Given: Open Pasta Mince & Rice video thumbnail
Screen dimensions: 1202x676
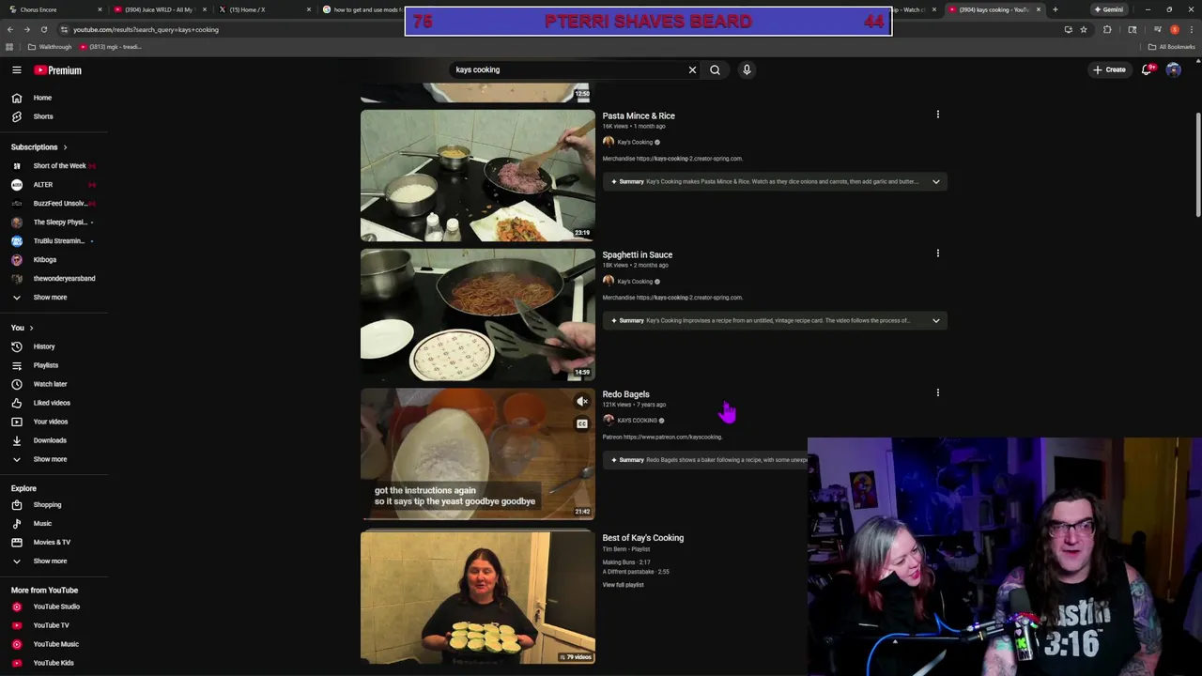Looking at the screenshot, I should (x=477, y=176).
